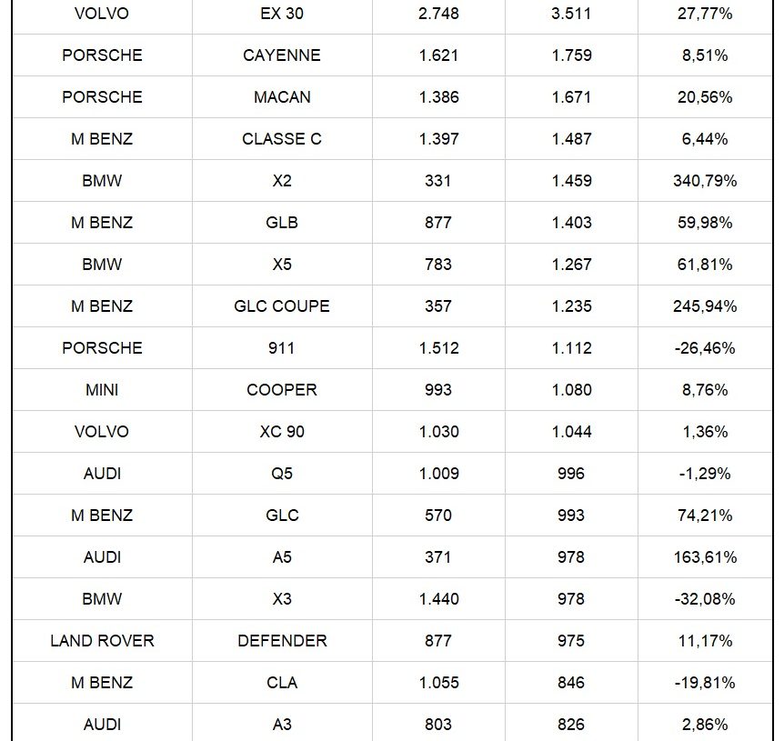Click the XC 90 model cell

282,432
